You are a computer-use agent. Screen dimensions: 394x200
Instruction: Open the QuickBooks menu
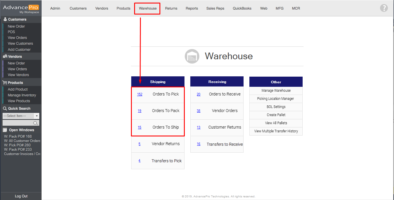242,8
